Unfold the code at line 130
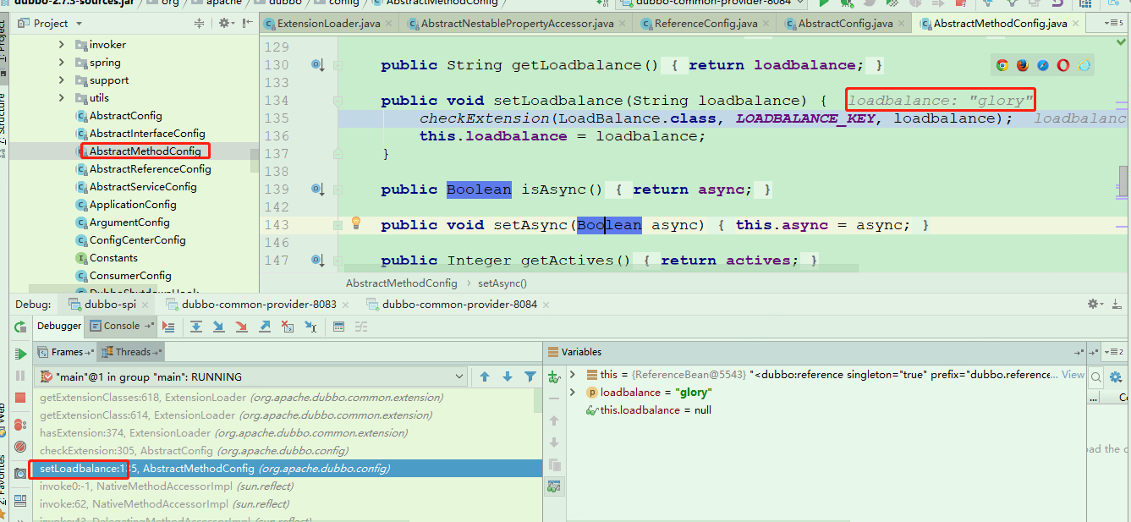Screen dimensions: 1131x522 pyautogui.click(x=338, y=65)
